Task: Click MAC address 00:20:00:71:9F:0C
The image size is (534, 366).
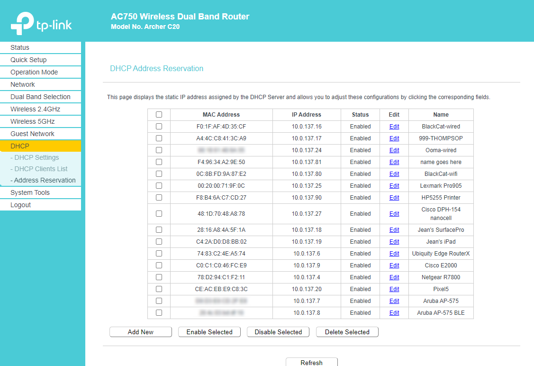Action: 221,186
